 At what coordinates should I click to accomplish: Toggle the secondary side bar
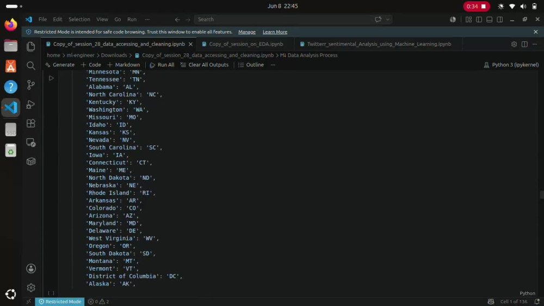coord(500,20)
